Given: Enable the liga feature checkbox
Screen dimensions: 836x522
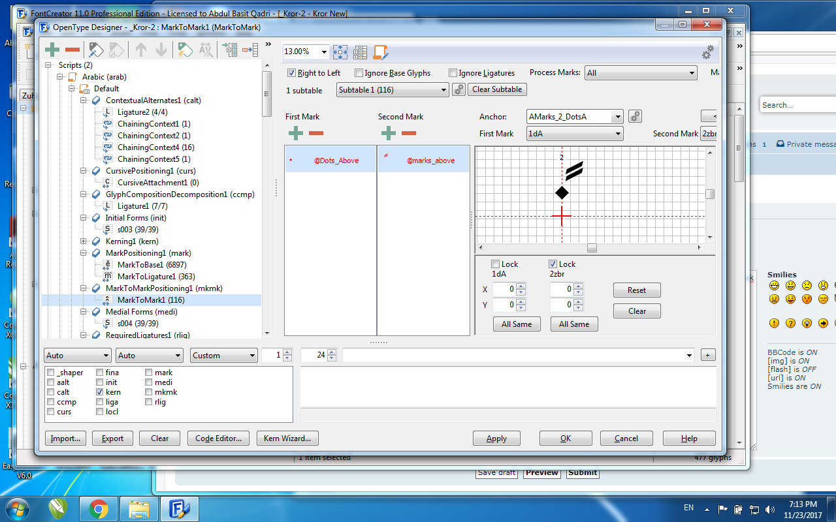Looking at the screenshot, I should point(100,402).
